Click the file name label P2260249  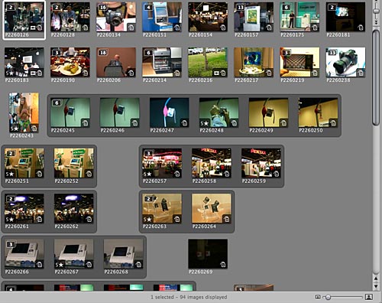pos(261,130)
